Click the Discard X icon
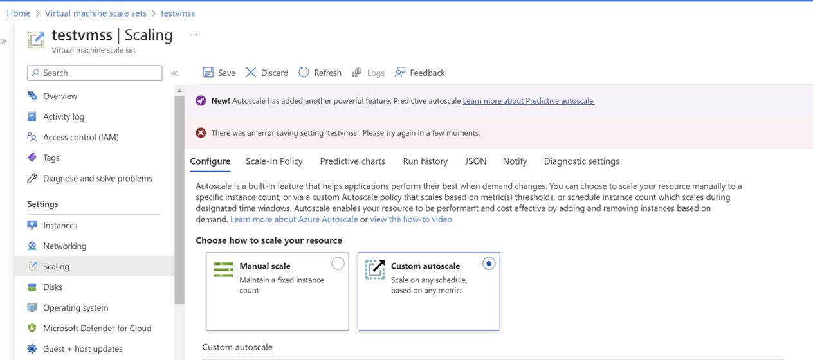The image size is (813, 360). tap(251, 73)
